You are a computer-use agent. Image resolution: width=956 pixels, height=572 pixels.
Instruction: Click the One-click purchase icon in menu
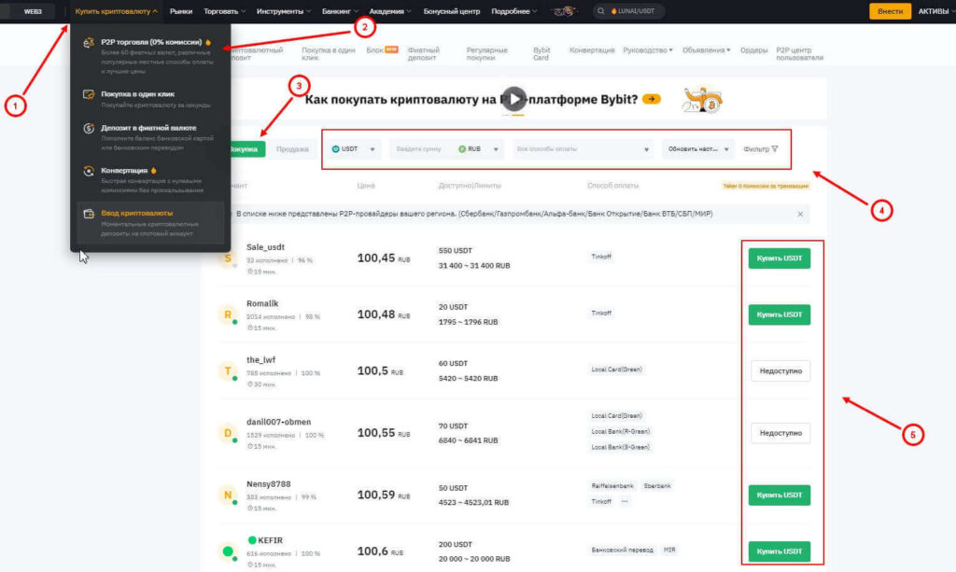click(87, 94)
